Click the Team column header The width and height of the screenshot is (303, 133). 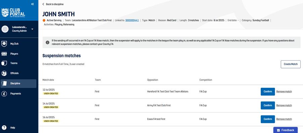tap(98, 80)
